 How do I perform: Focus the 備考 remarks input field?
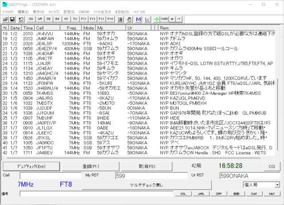pos(96,193)
